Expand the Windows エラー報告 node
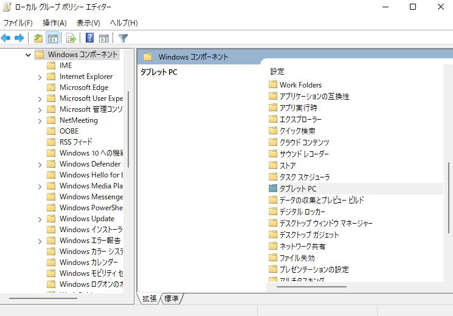The height and width of the screenshot is (316, 453). [40, 241]
